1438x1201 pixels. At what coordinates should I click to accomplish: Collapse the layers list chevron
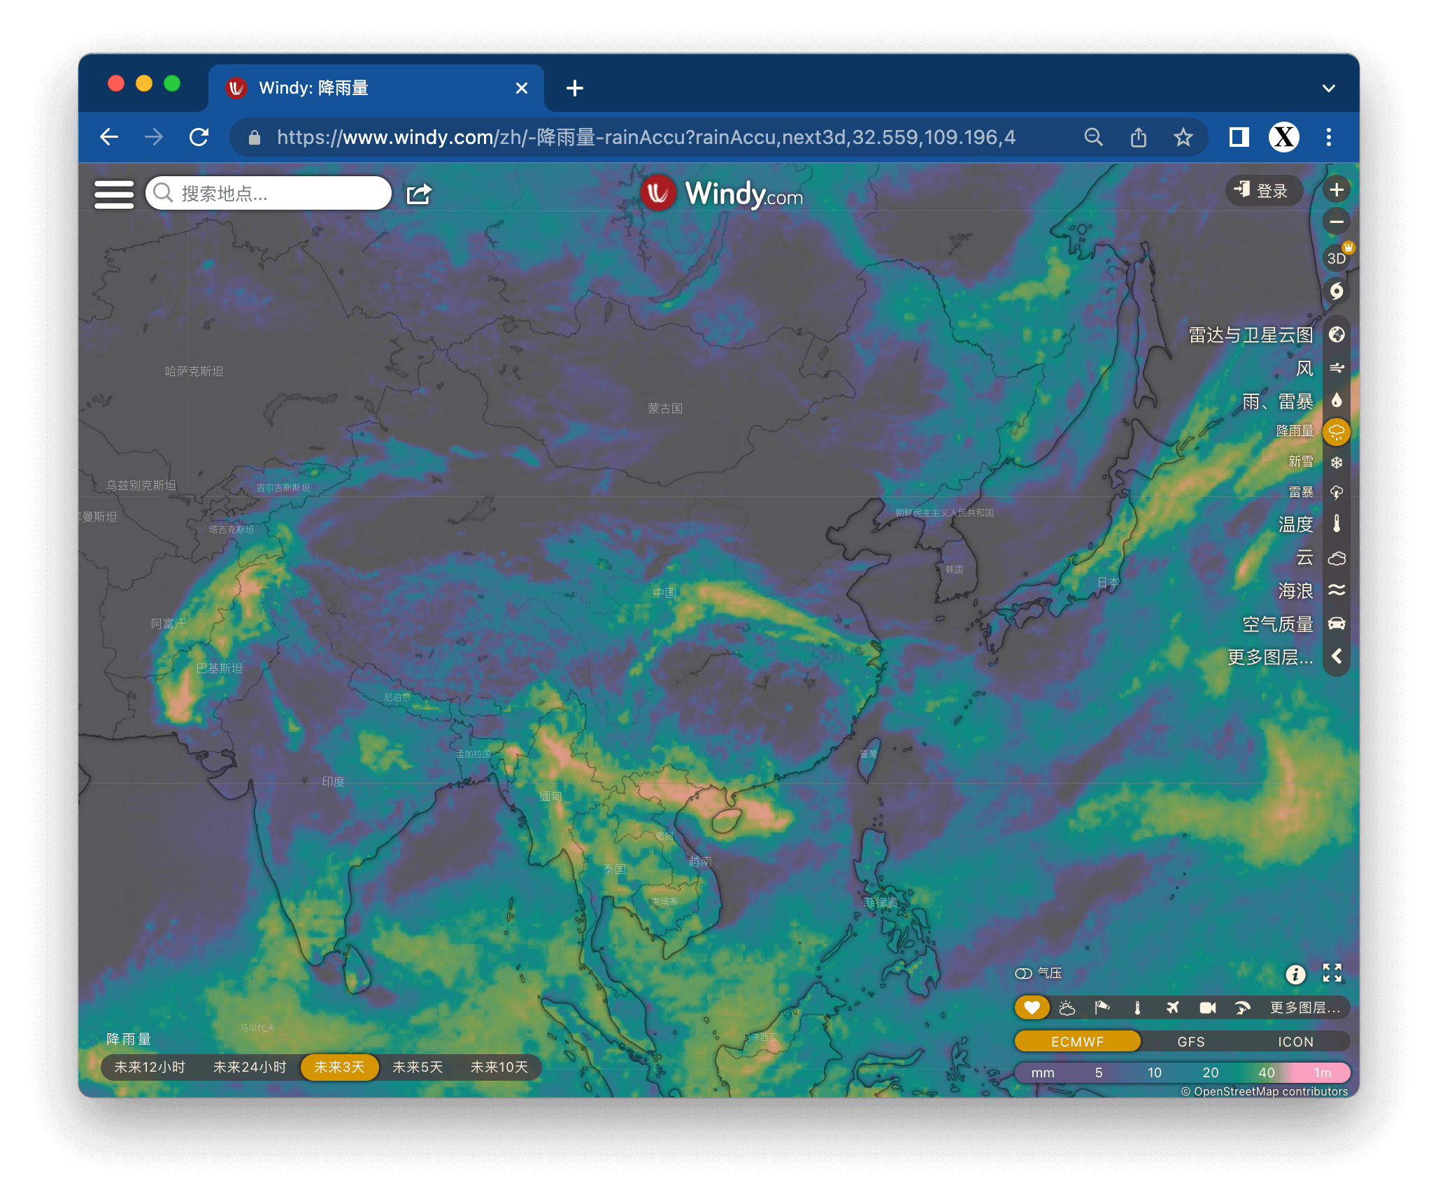[x=1336, y=656]
